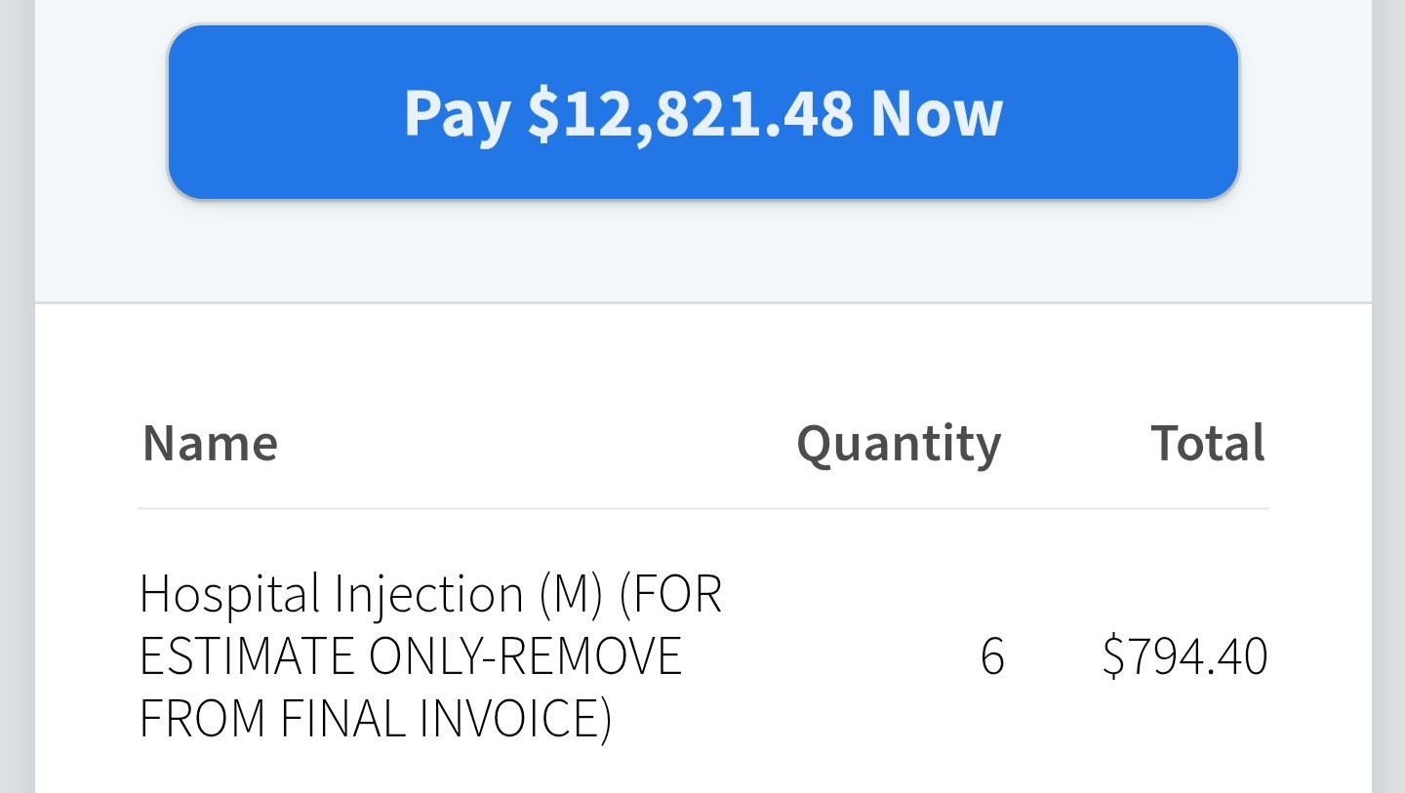1405x793 pixels.
Task: Click the word Now on blue button
Action: point(937,113)
